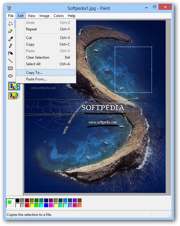
Task: Select the Free-Form Select star tool
Action: pos(10,24)
